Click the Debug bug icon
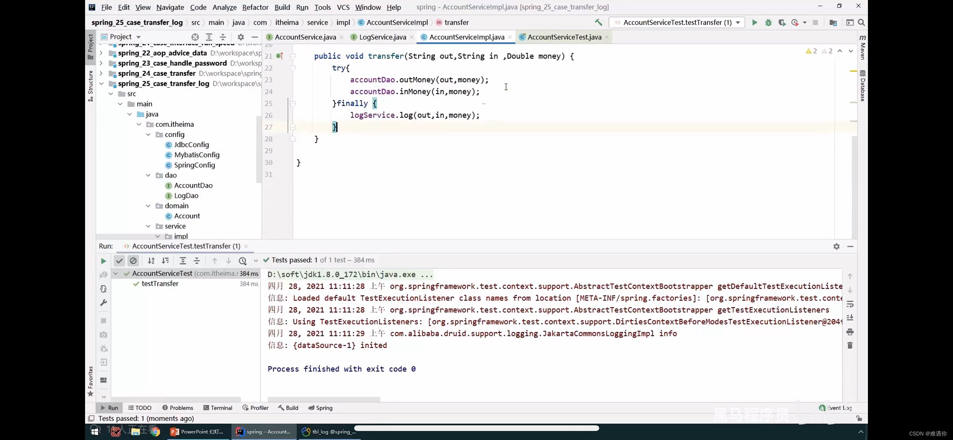The image size is (953, 440). point(768,23)
